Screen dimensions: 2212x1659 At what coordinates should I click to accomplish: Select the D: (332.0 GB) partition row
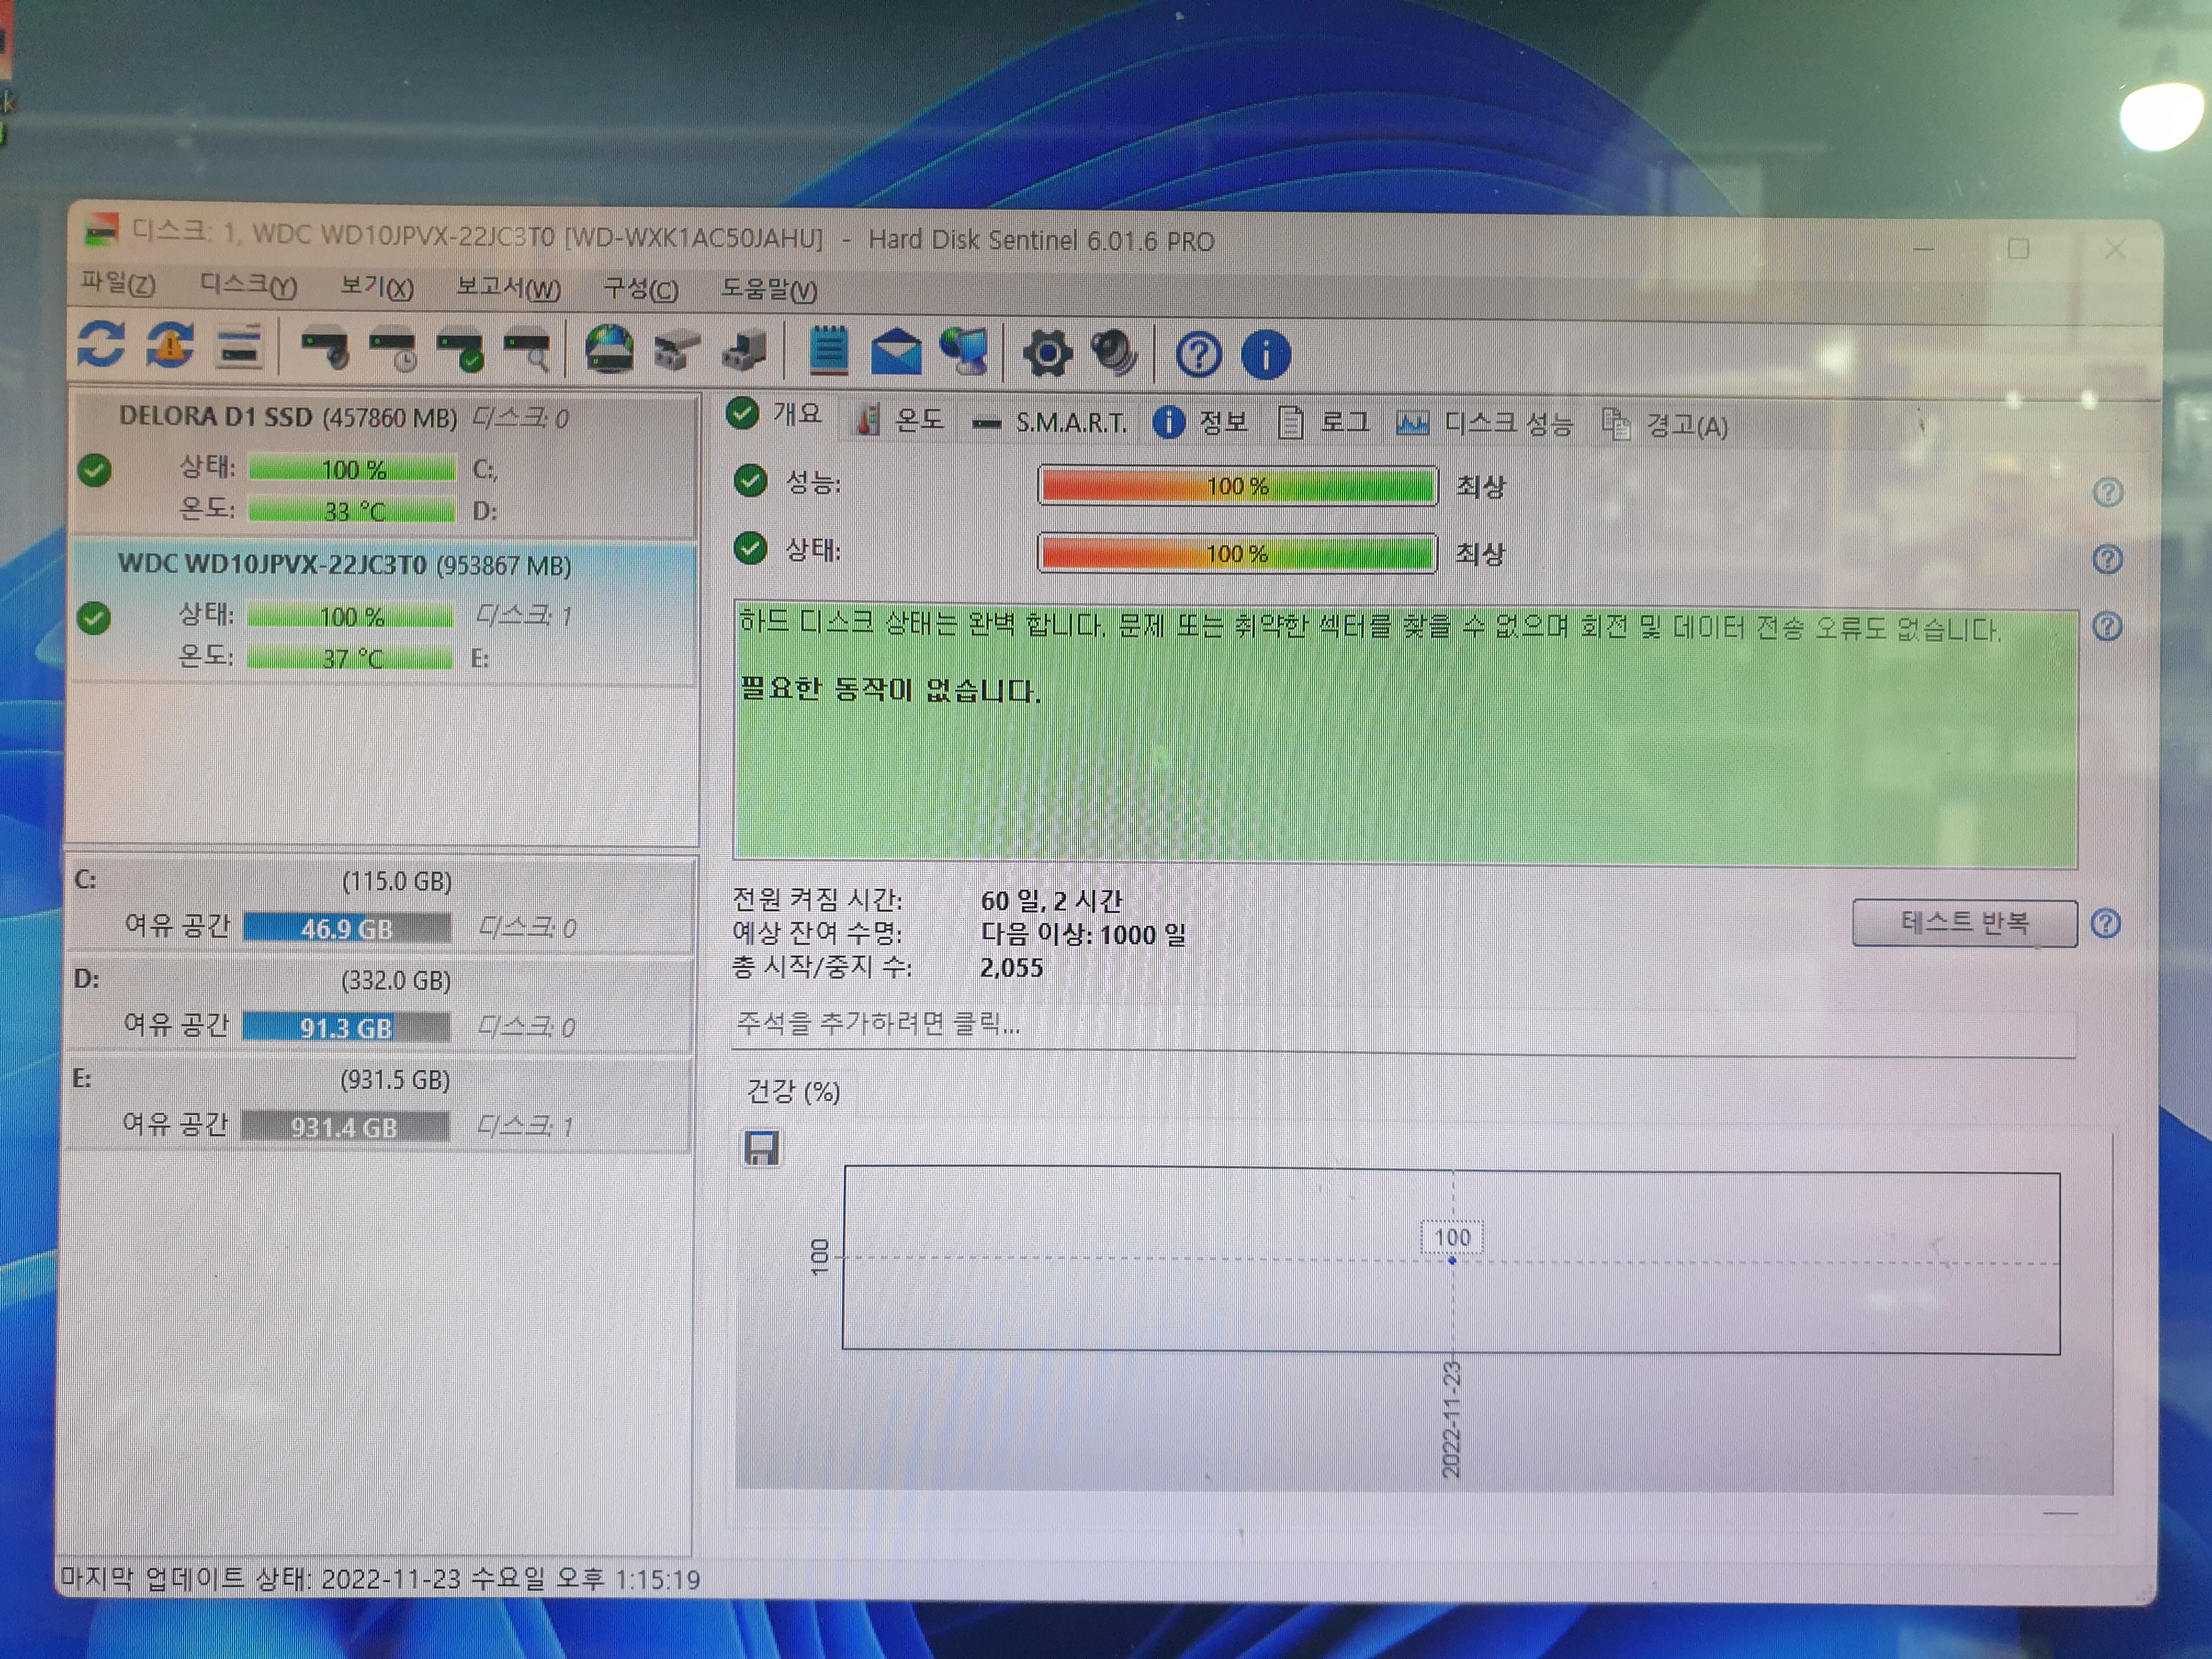[x=381, y=1004]
